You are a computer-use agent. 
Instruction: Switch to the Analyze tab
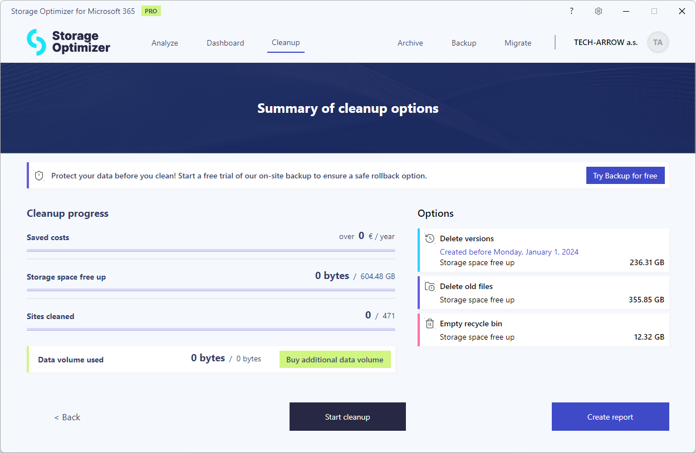point(165,42)
